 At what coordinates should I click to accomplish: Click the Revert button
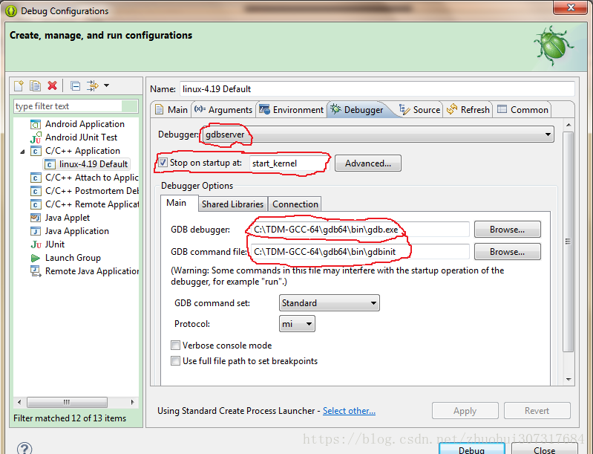point(537,411)
